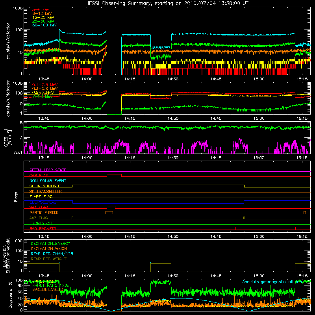
Task: Click the 0.3-0.8 MeV legend label
Action: click(x=45, y=89)
